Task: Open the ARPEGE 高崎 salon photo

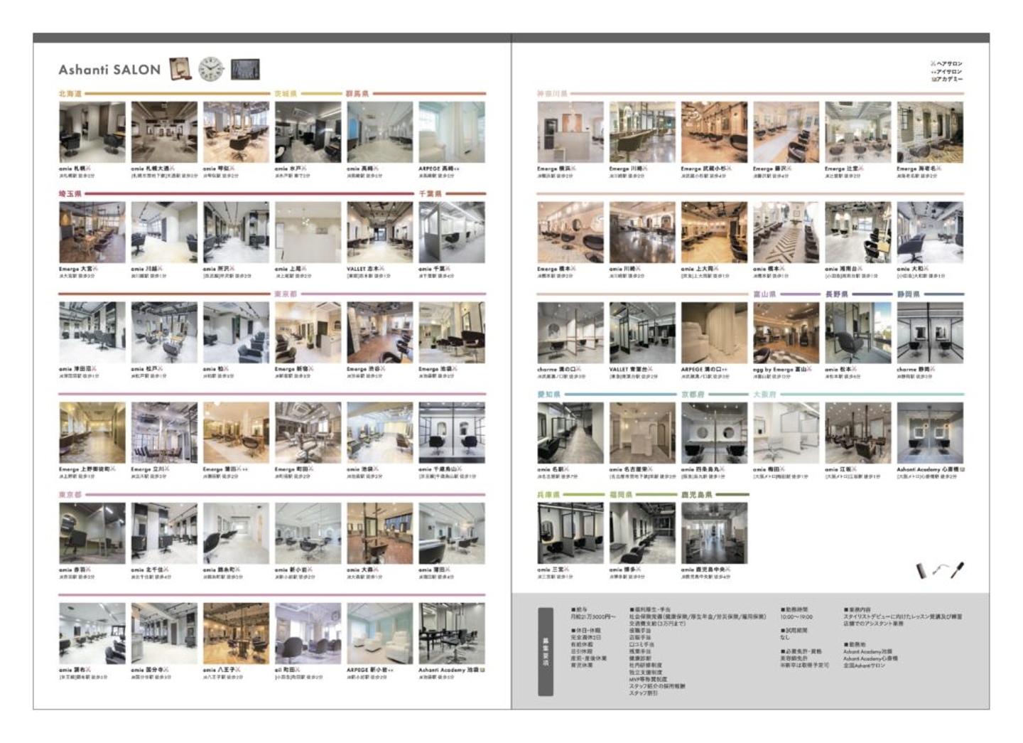Action: [452, 132]
